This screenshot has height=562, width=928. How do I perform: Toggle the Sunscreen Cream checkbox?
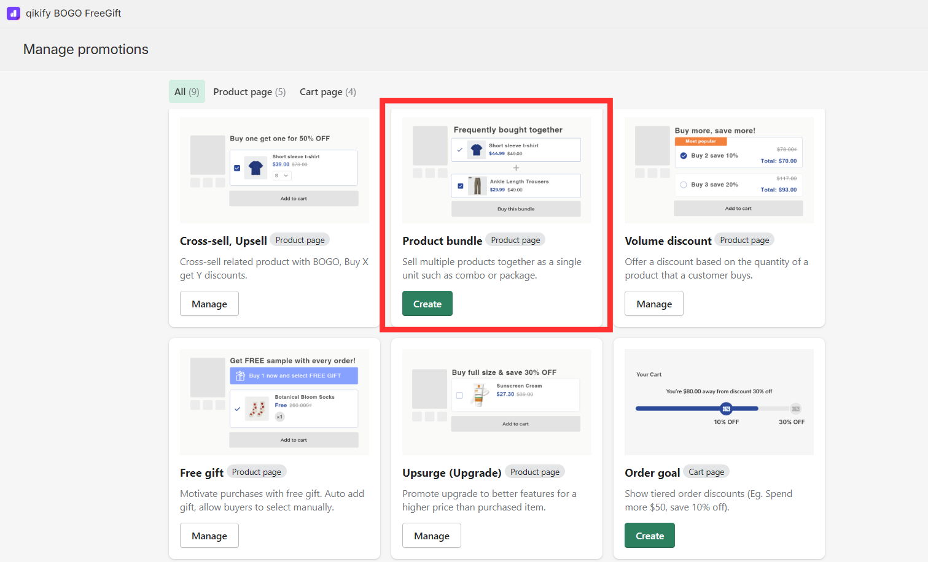point(459,396)
